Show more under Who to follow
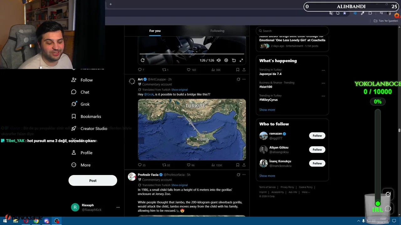This screenshot has width=401, height=225. click(267, 176)
